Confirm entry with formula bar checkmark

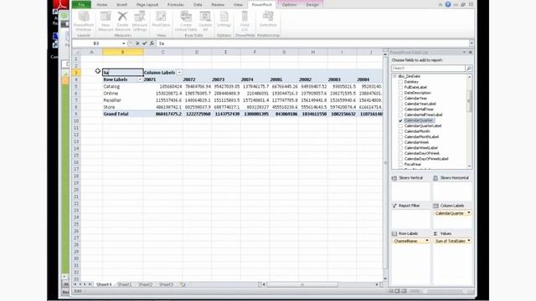[x=145, y=43]
